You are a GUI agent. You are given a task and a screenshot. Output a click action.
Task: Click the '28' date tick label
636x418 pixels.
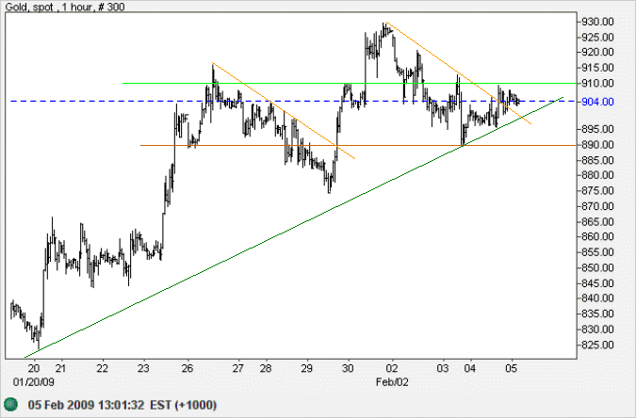click(x=266, y=368)
